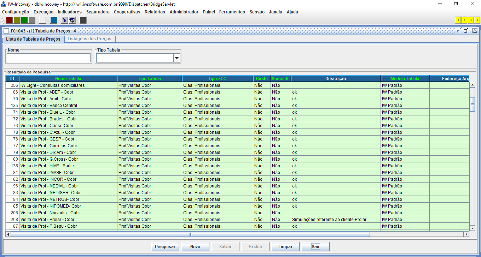This screenshot has height=257, width=481.
Task: Click the F01043 internal window icon
Action: click(6, 31)
